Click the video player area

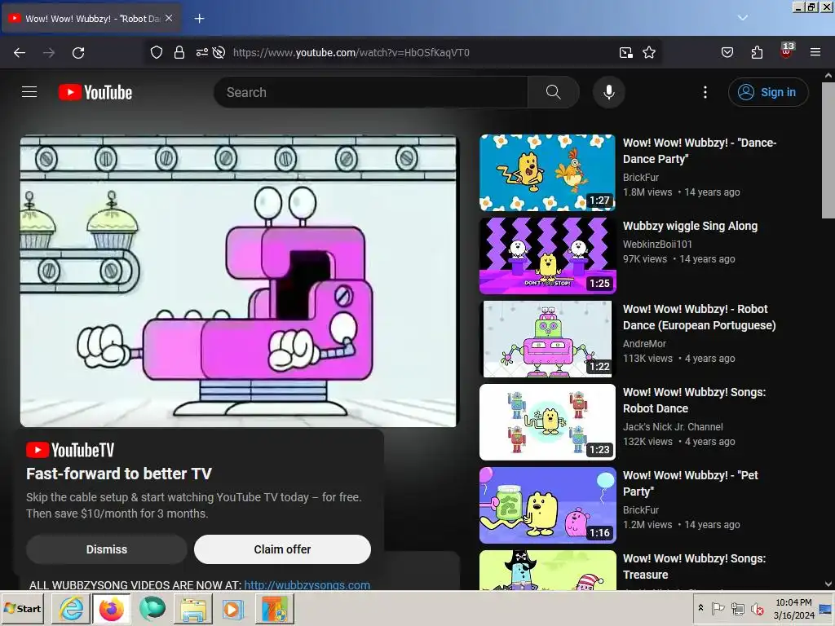(x=239, y=281)
